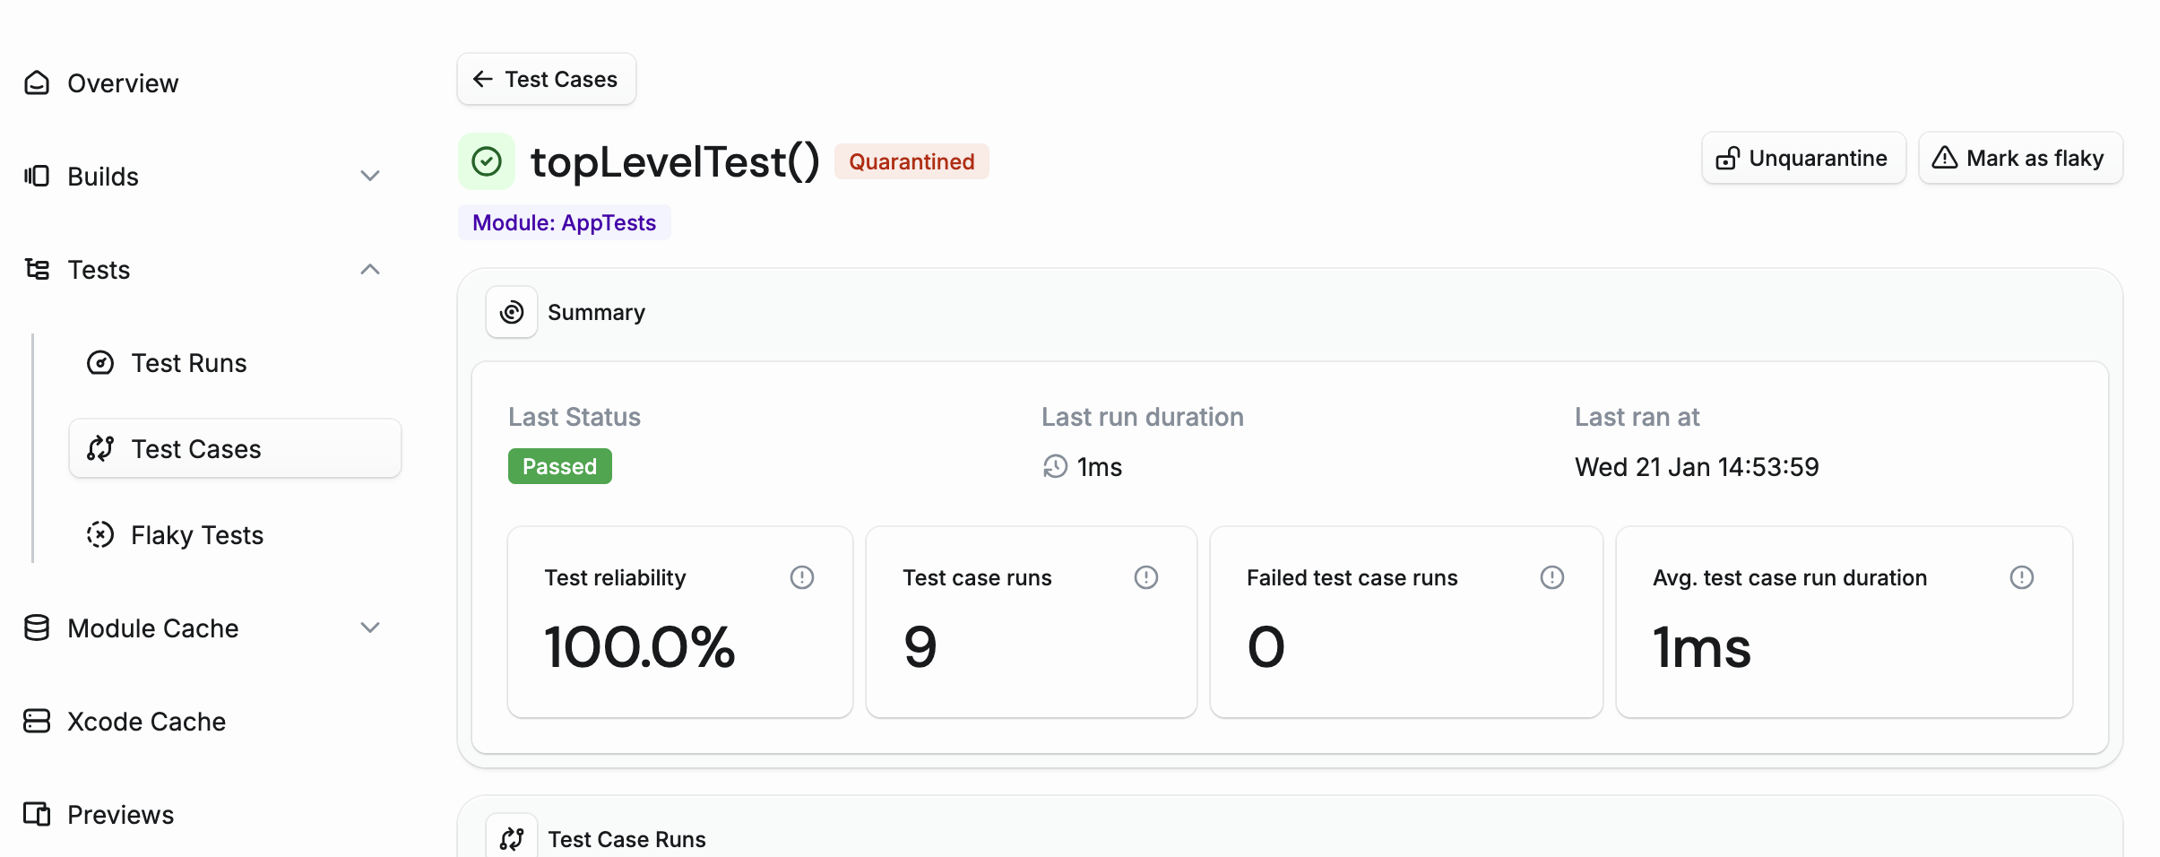Mark topLevelTest as flaky
The width and height of the screenshot is (2160, 857).
[2020, 158]
